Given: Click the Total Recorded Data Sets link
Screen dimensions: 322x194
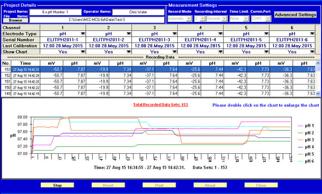Looking at the screenshot, I should [x=160, y=104].
